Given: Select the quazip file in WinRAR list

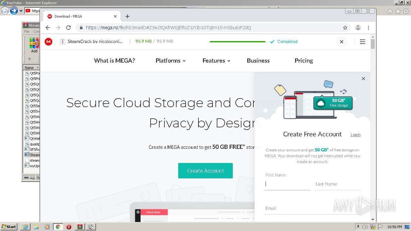Looking at the screenshot, I should click(x=32, y=144).
